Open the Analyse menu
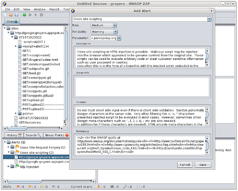238x191 pixels. coord(40,9)
